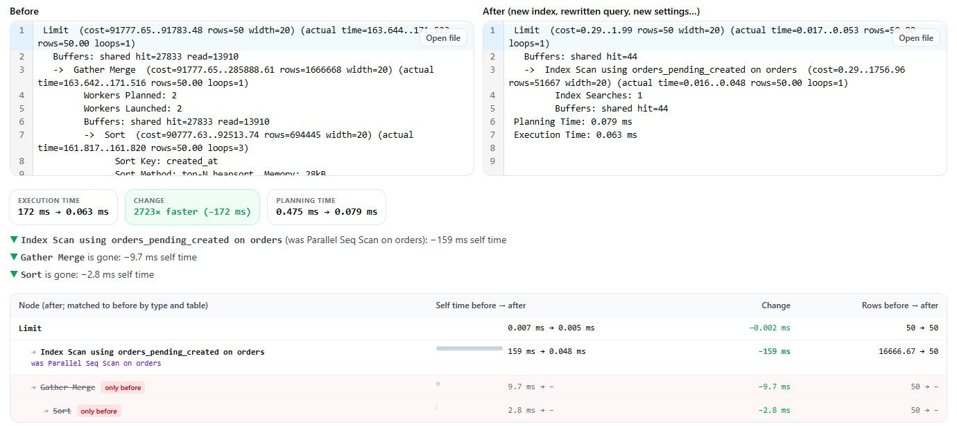
Task: Click the 'Change' column header in the table
Action: pyautogui.click(x=775, y=305)
